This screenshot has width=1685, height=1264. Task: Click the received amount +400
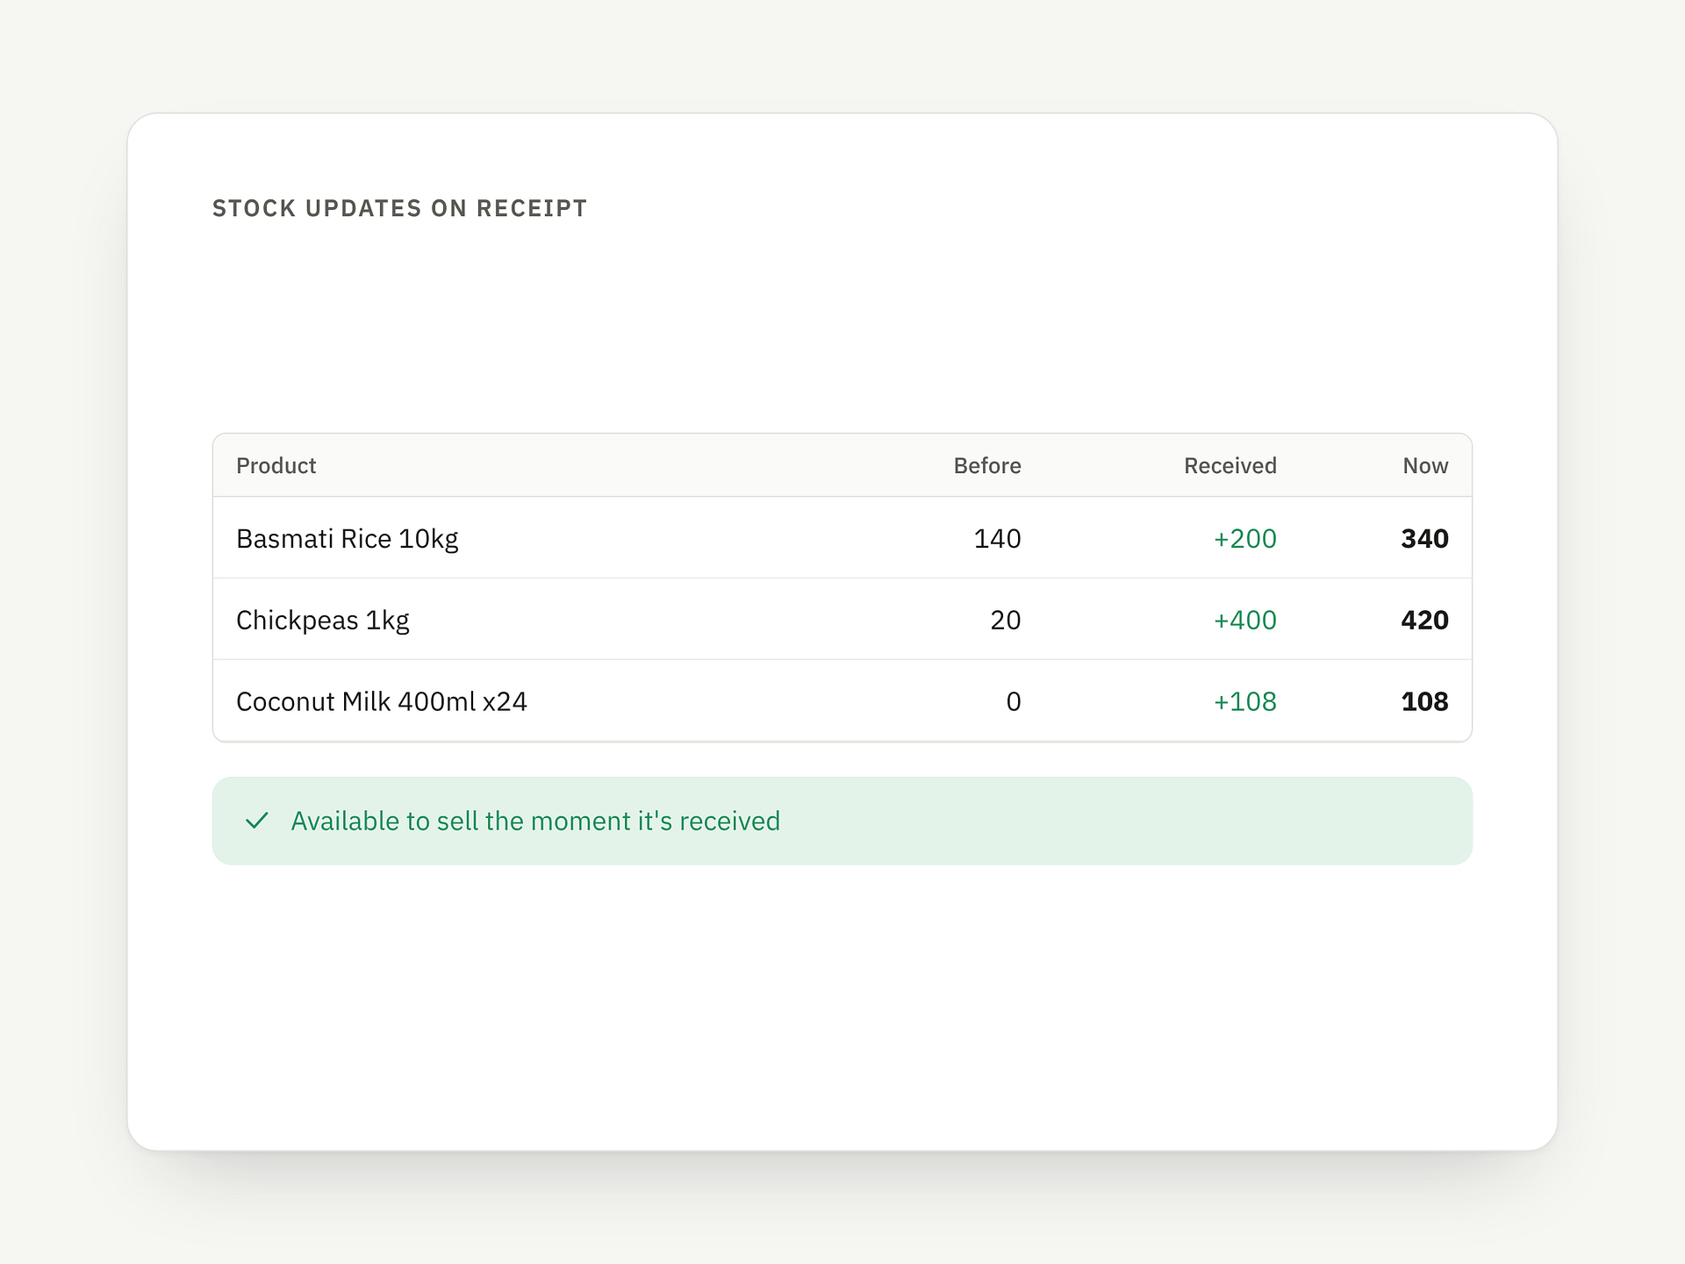[1244, 620]
